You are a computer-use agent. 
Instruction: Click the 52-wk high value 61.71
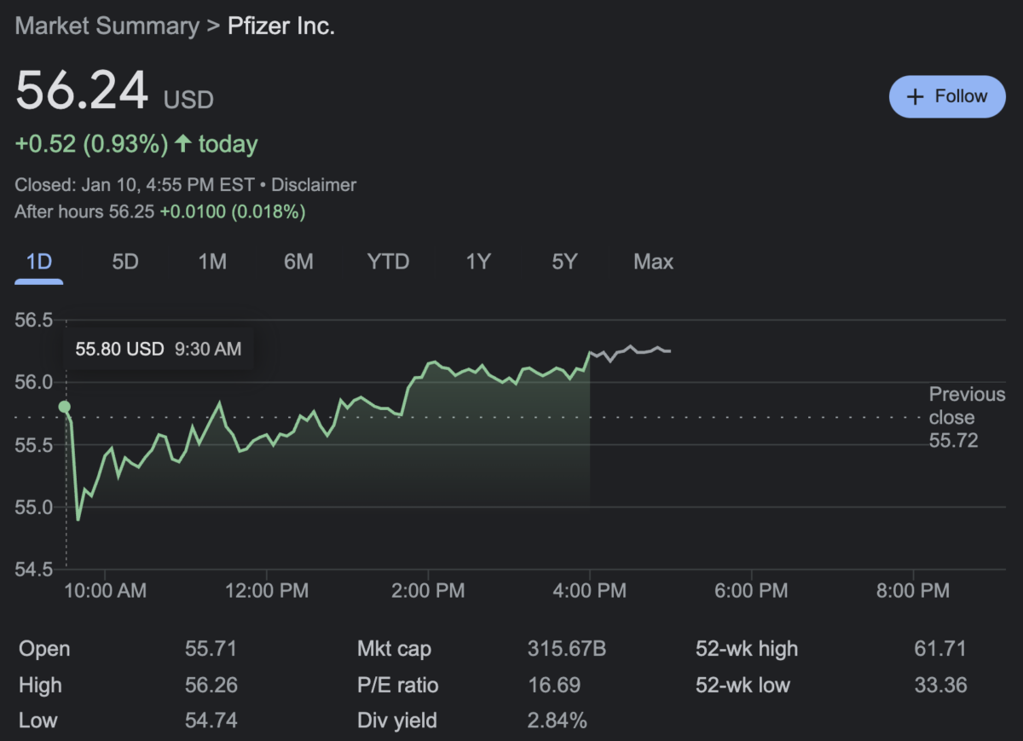[940, 649]
